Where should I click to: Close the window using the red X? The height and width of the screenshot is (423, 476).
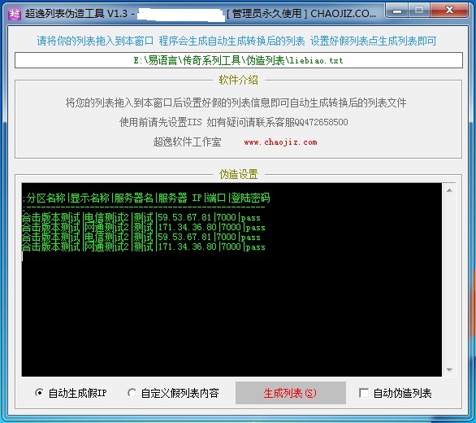449,11
